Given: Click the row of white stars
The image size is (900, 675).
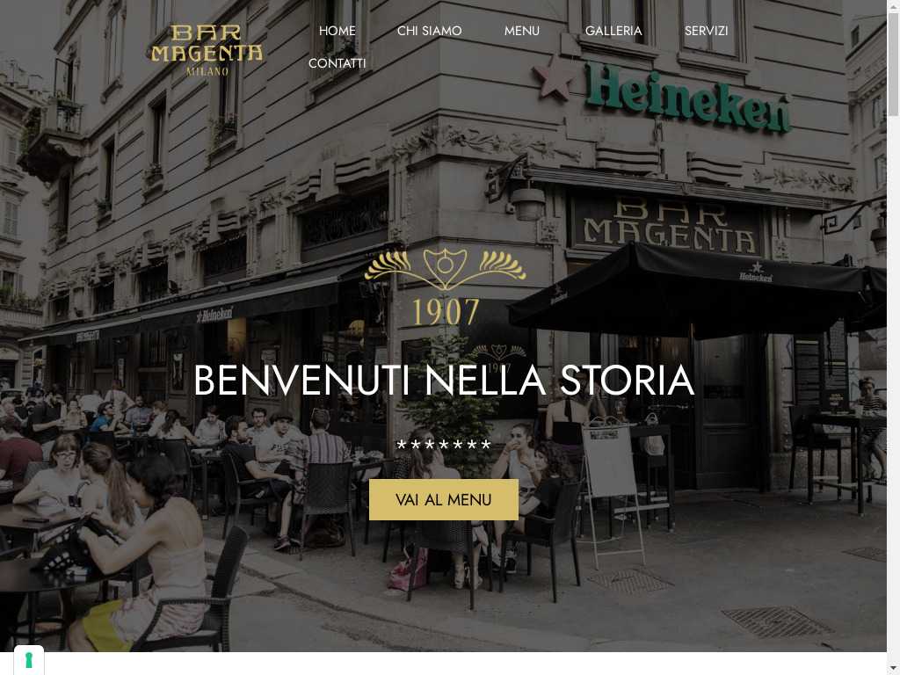Looking at the screenshot, I should (444, 444).
